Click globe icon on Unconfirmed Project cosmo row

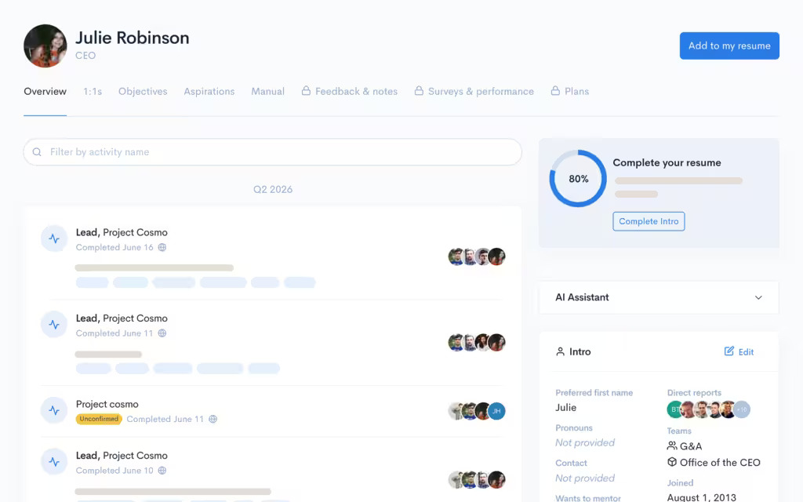tap(213, 419)
